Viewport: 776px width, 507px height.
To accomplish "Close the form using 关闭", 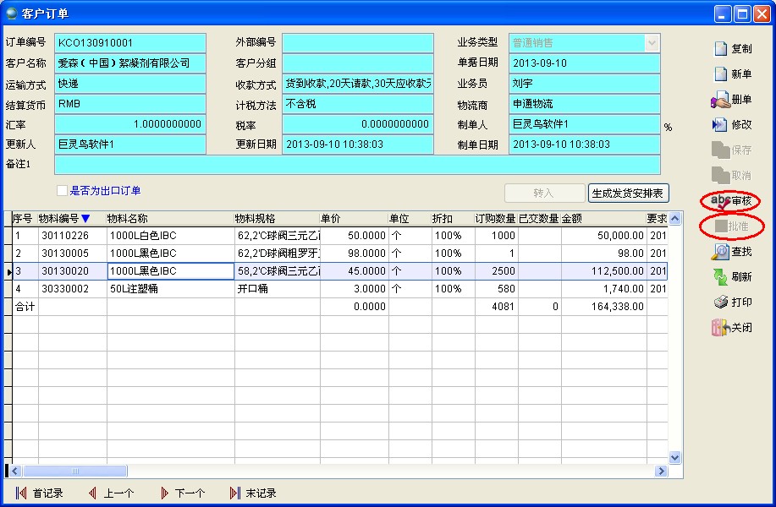I will (721, 328).
